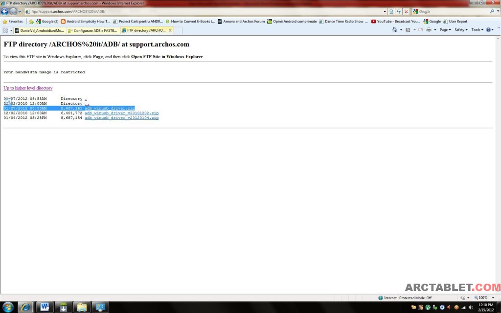
Task: Open the Proiect Carti pentru ANDR... favorite
Action: click(137, 22)
